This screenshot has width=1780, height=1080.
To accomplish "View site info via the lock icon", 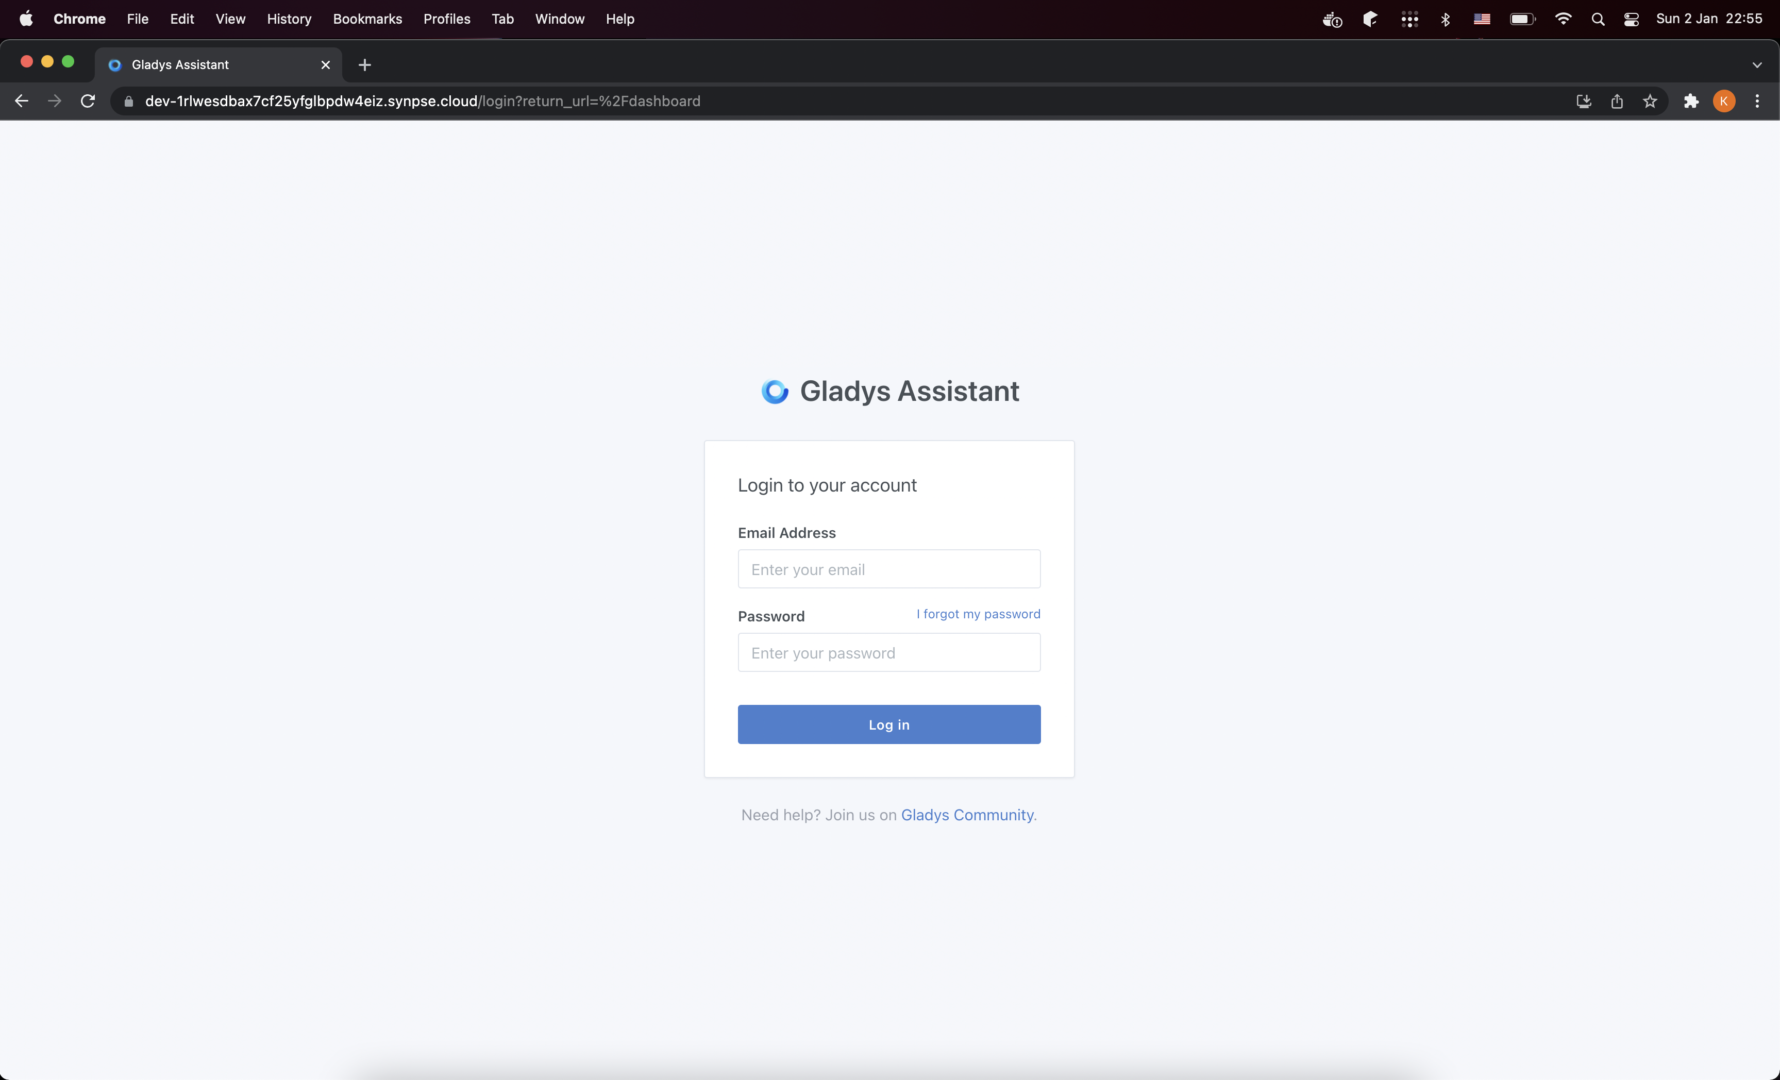I will point(129,101).
